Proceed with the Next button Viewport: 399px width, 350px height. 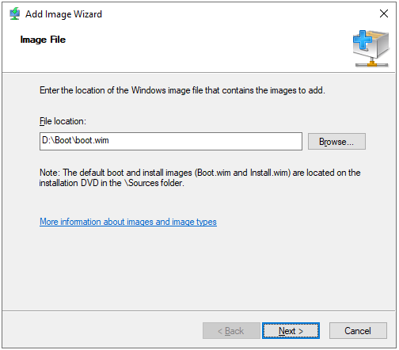coord(291,330)
